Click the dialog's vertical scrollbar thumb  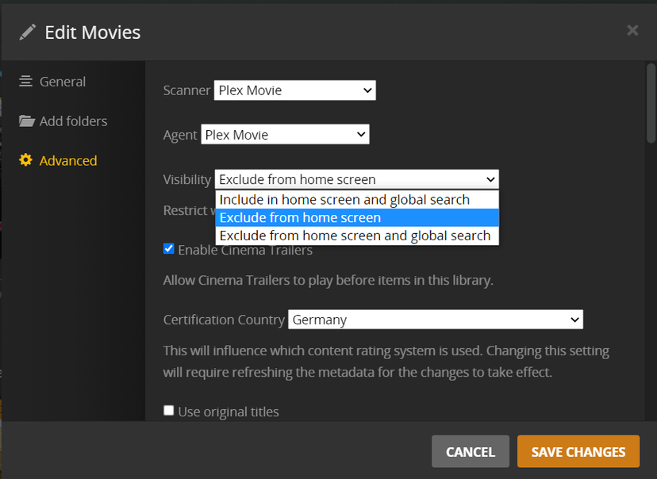tap(651, 102)
